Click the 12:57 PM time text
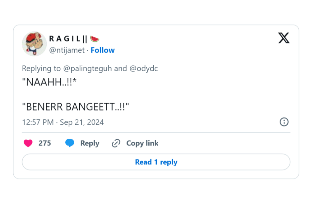311x204 pixels. click(38, 122)
